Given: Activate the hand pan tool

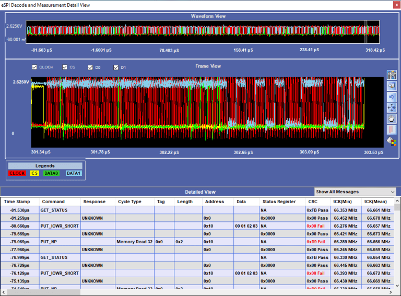Looking at the screenshot, I should pos(391,119).
